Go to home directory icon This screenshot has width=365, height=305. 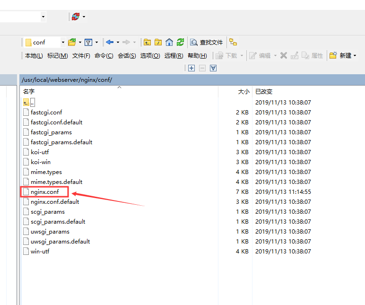coord(169,42)
